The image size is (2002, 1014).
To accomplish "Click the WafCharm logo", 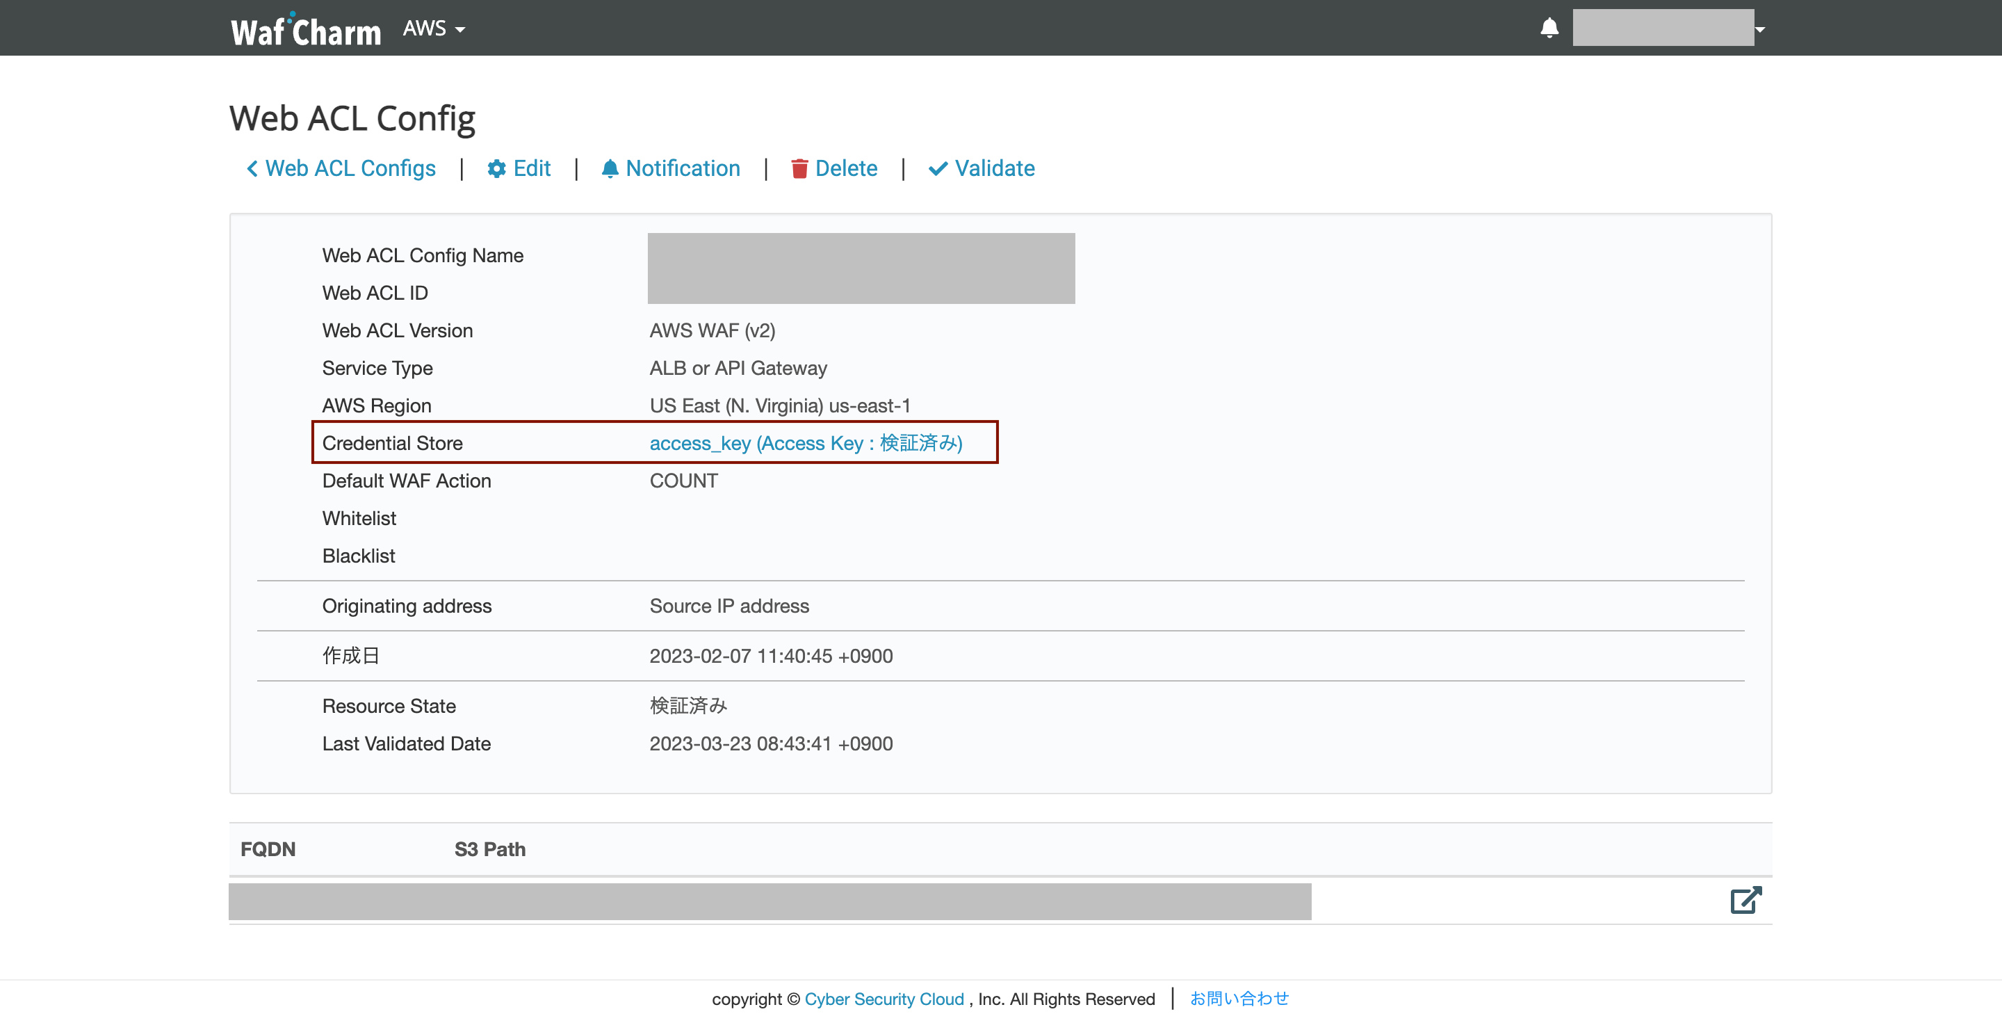I will (305, 29).
